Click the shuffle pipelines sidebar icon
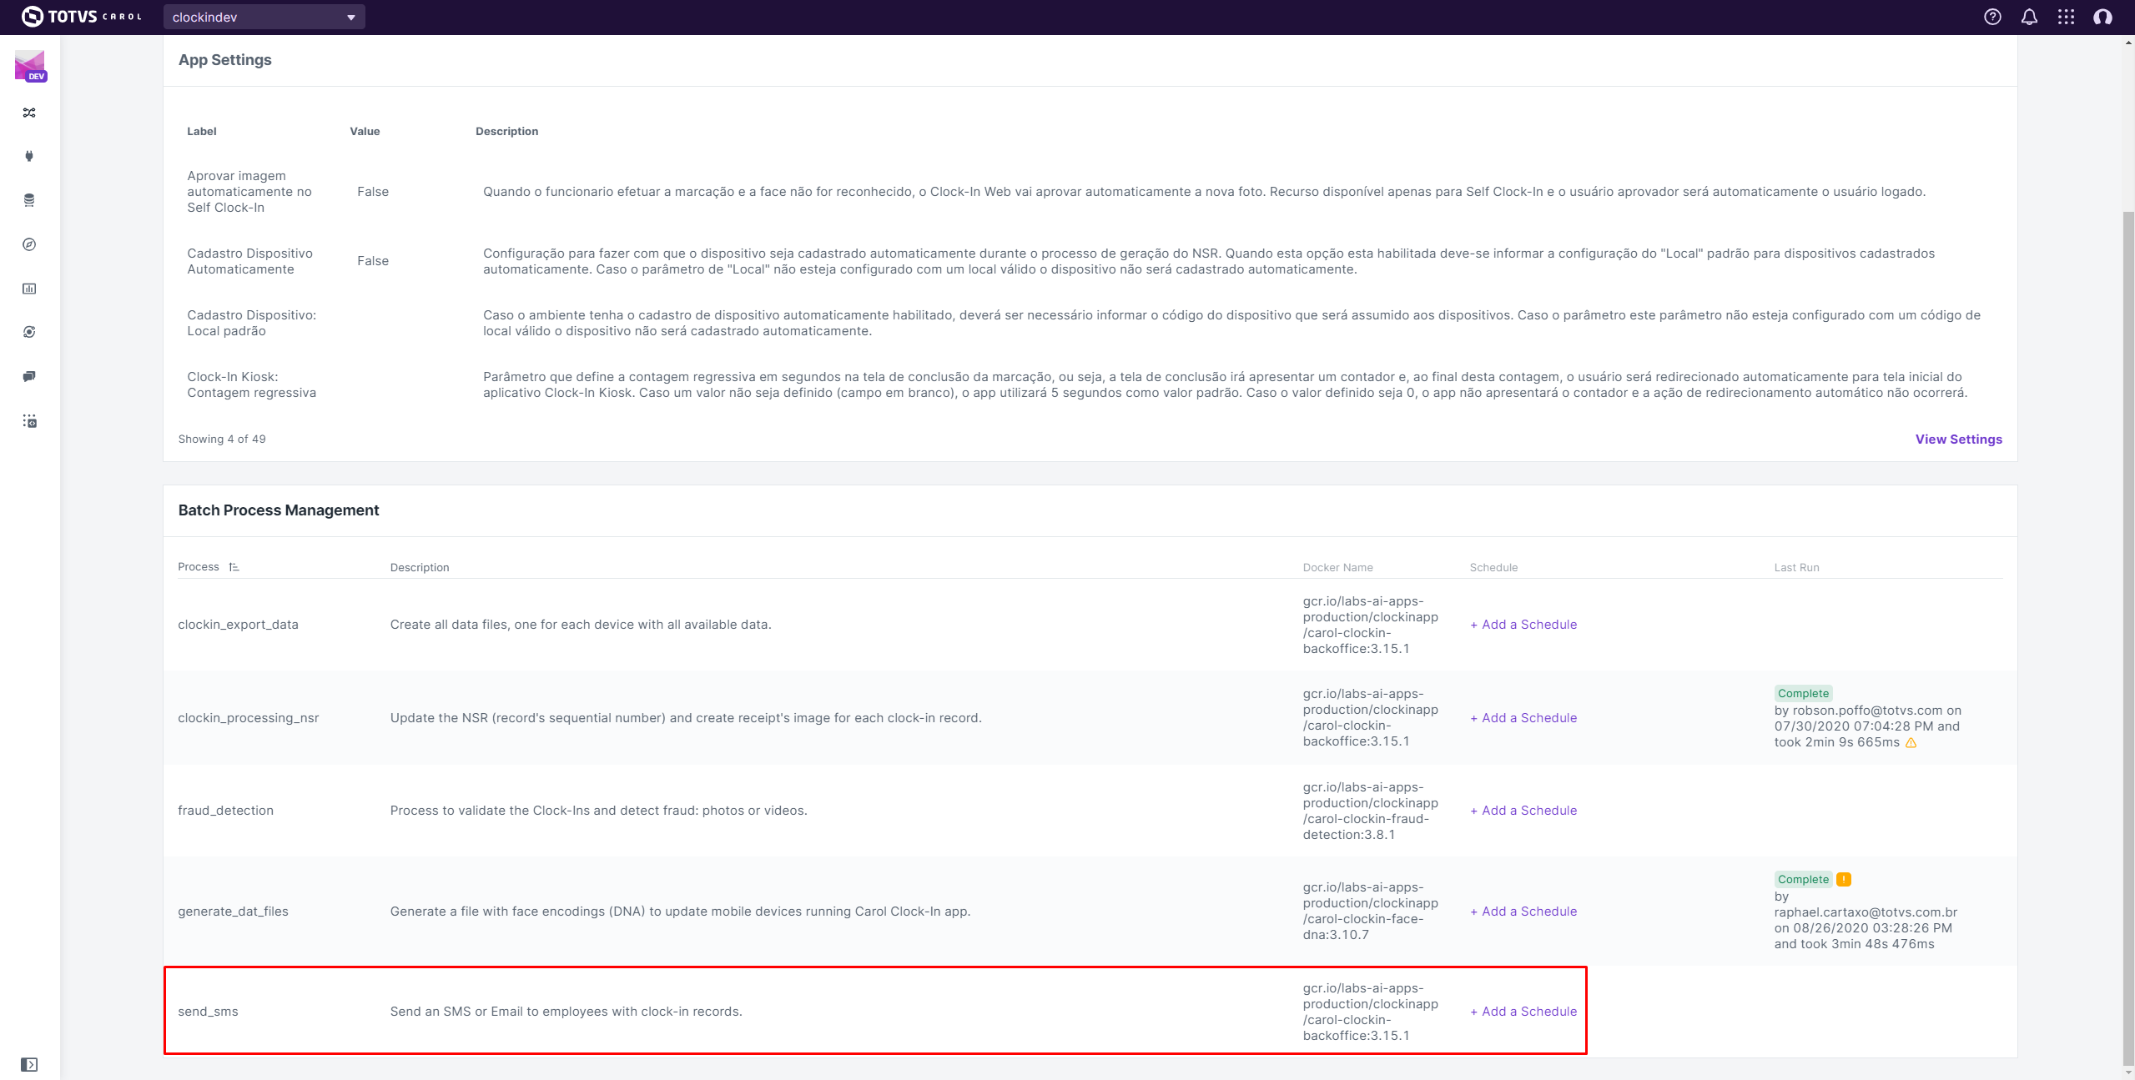The height and width of the screenshot is (1080, 2135). pyautogui.click(x=29, y=113)
